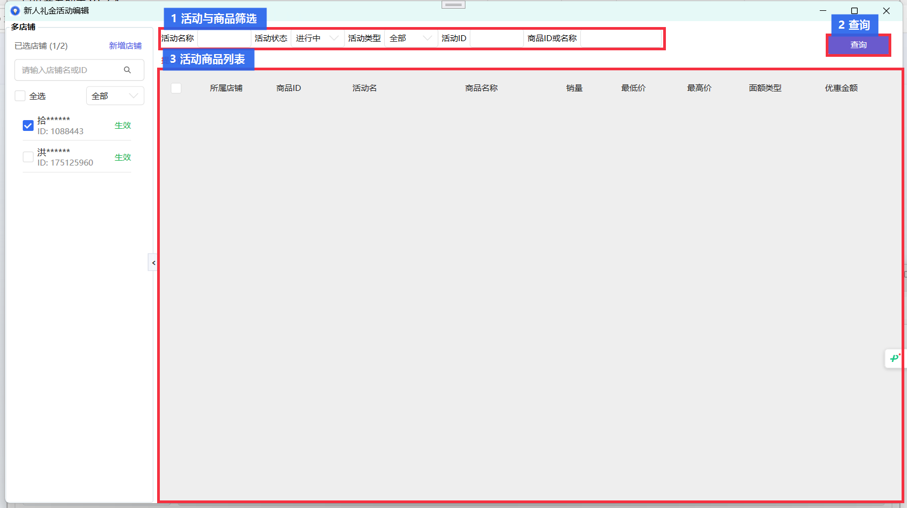This screenshot has width=907, height=508.
Task: Click the 商品名称 column header
Action: (481, 88)
